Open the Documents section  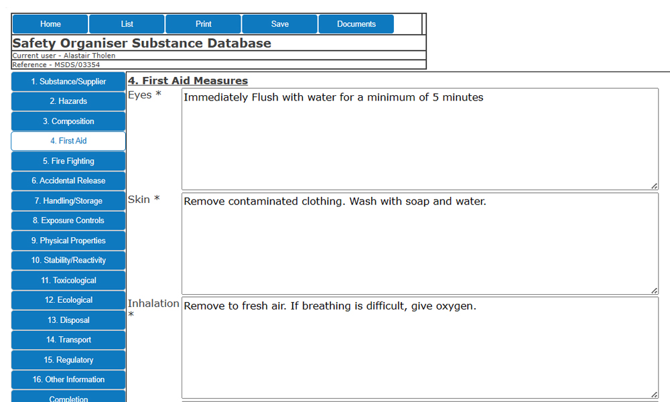356,23
